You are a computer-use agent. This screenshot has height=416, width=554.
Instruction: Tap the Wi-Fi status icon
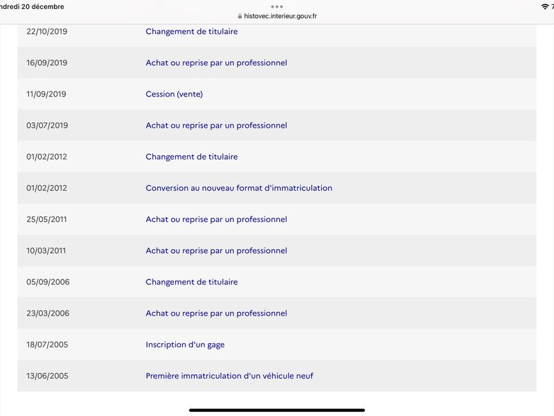(545, 6)
